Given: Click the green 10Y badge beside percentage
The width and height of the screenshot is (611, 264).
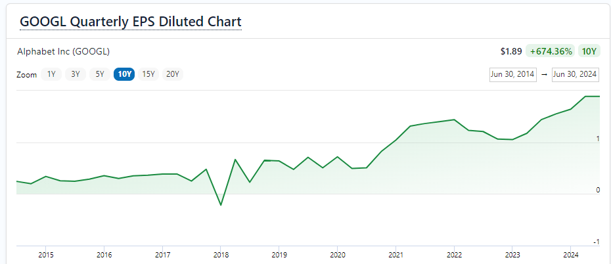Looking at the screenshot, I should [589, 51].
